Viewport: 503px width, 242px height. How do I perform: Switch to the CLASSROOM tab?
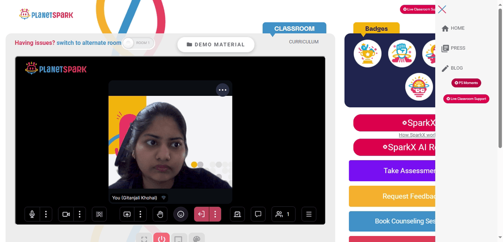coord(294,29)
